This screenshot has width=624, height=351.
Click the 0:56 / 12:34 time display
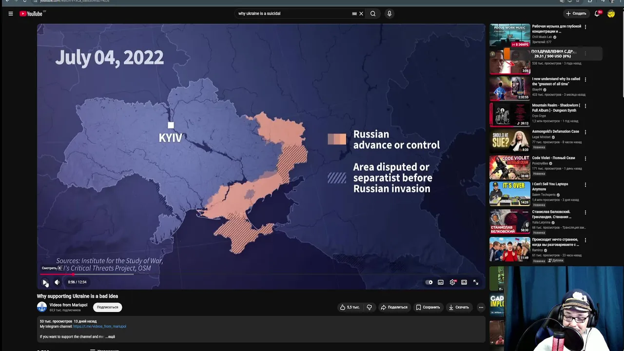coord(77,282)
